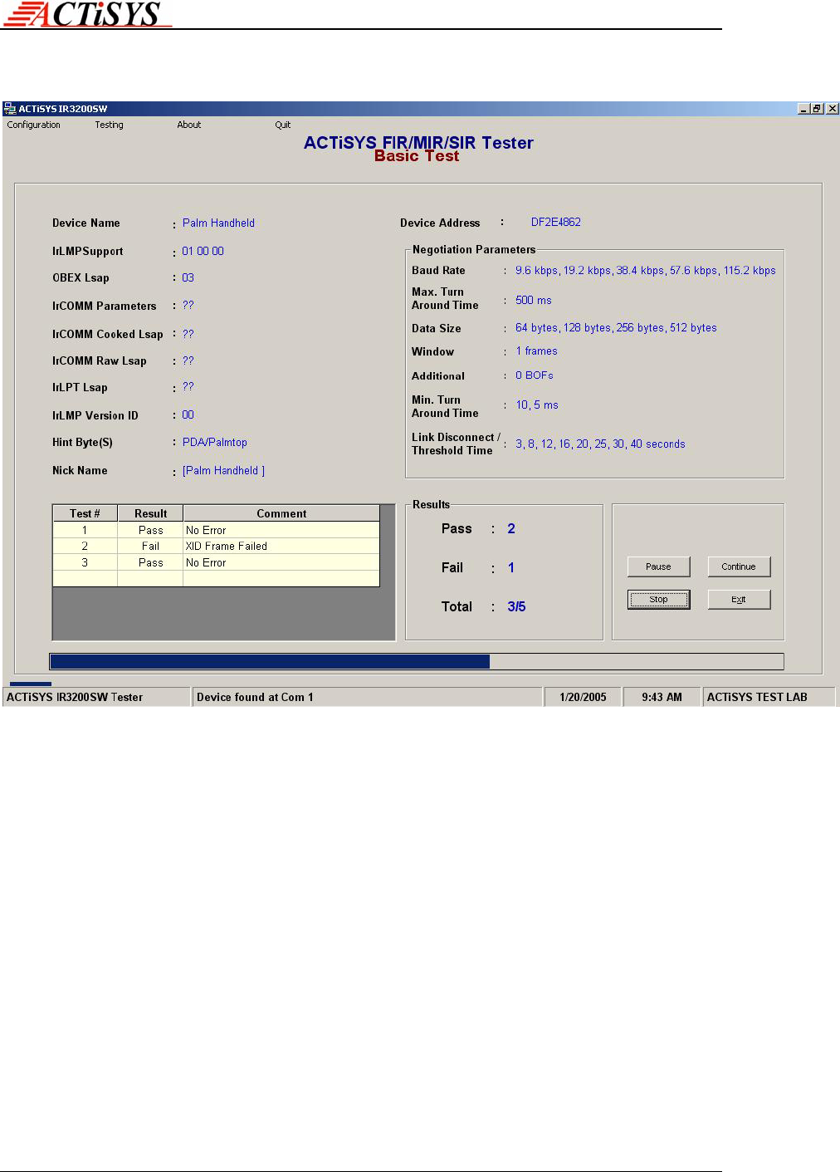
Task: Click the Fail result in test row 2
Action: [150, 546]
